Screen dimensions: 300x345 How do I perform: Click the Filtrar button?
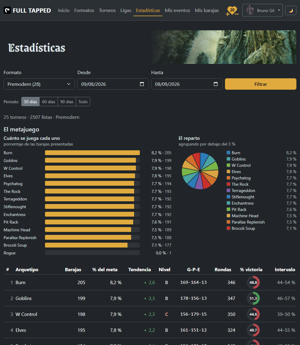pos(261,84)
